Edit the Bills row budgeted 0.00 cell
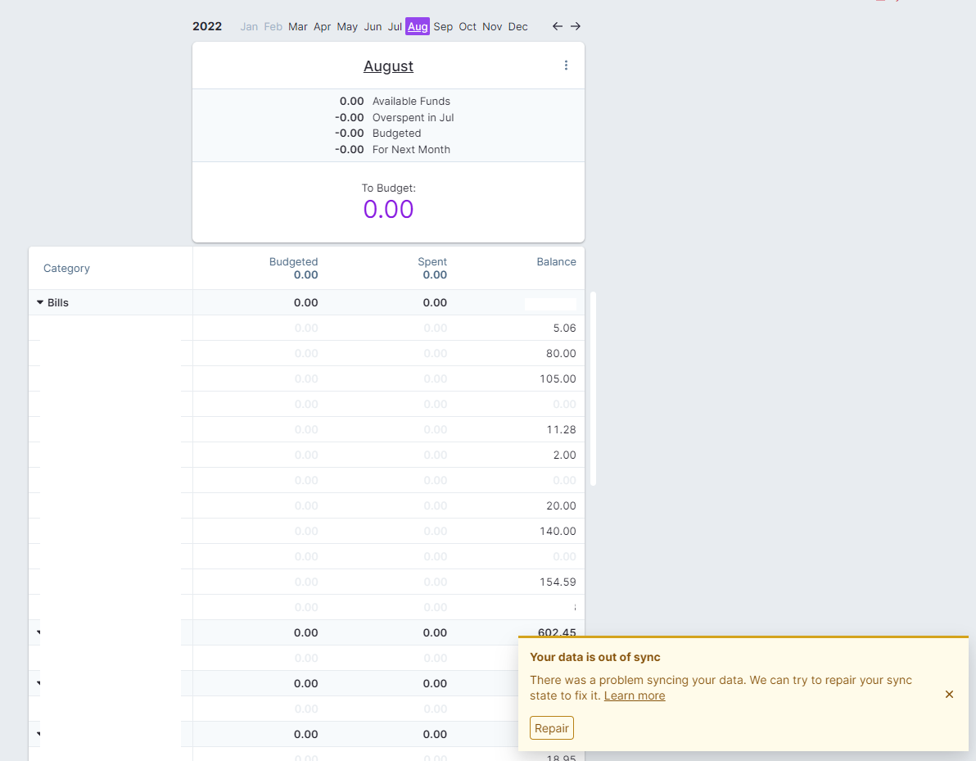This screenshot has width=976, height=761. (305, 302)
